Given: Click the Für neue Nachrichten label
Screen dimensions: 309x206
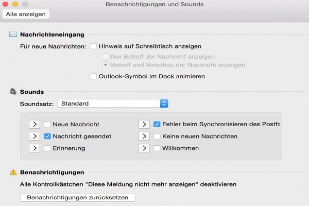Looking at the screenshot, I should tap(53, 46).
